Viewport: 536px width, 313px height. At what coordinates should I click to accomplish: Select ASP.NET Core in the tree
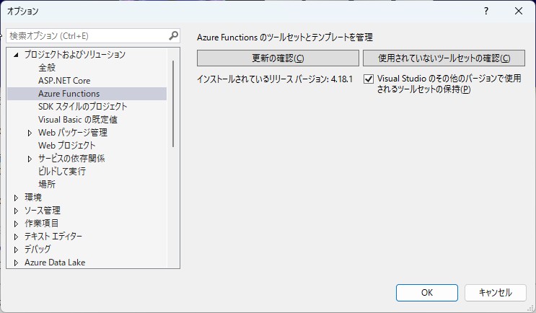click(64, 81)
